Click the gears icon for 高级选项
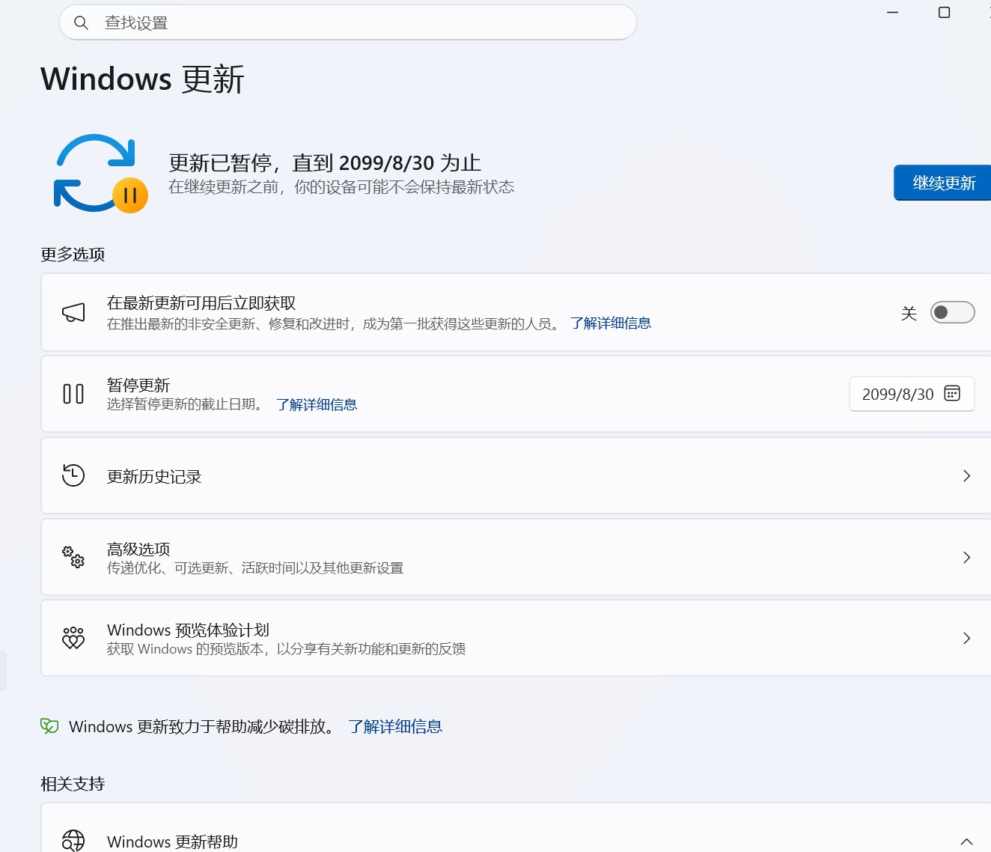The height and width of the screenshot is (852, 991). click(73, 557)
